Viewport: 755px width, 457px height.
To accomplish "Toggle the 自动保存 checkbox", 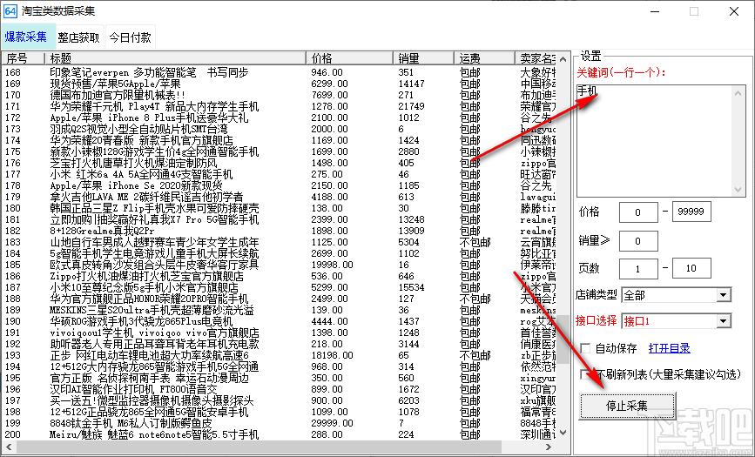I will coord(585,348).
